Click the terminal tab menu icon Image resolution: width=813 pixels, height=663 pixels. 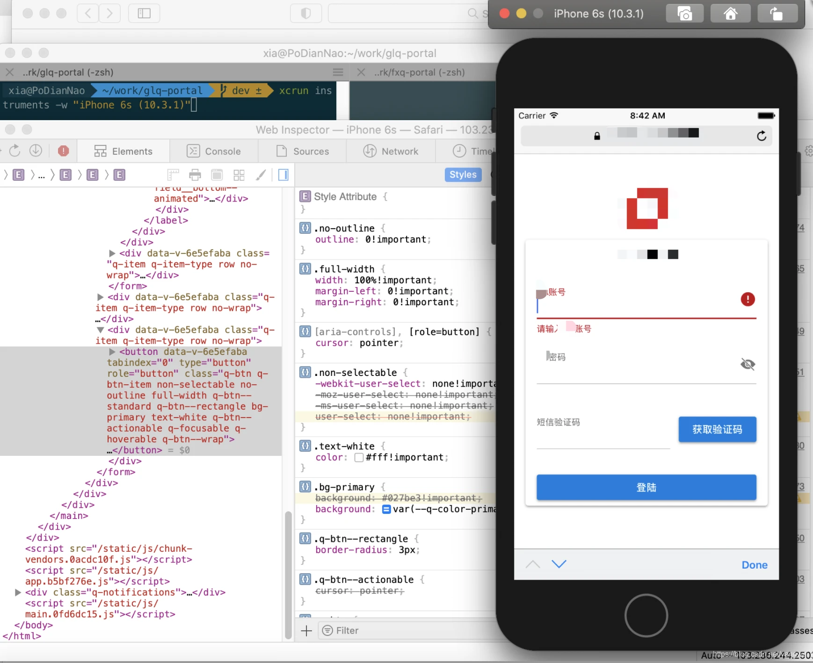point(338,72)
